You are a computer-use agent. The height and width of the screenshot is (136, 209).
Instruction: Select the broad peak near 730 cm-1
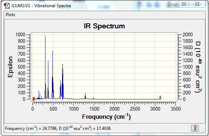pos(62,81)
